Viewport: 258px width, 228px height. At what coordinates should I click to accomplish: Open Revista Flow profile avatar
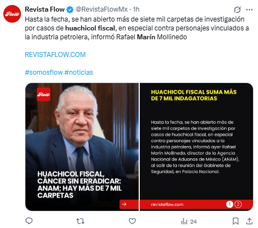click(x=12, y=14)
